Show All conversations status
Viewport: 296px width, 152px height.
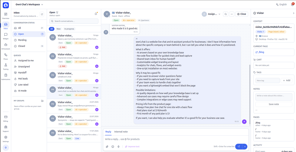click(x=29, y=28)
